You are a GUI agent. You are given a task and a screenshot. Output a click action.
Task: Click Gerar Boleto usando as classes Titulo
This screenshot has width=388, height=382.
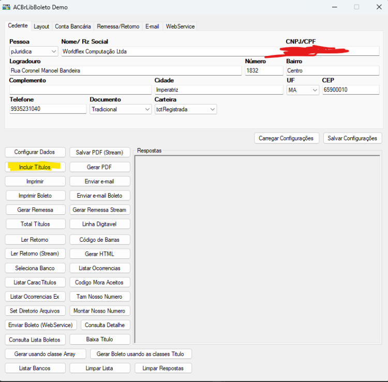pos(141,354)
